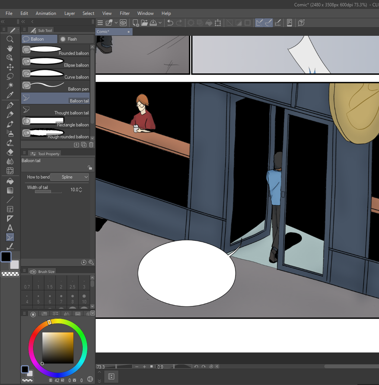
Task: Open the Filter menu
Action: pos(125,13)
